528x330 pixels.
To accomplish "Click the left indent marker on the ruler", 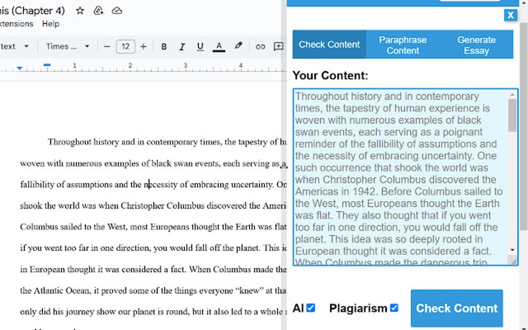I will click(20, 68).
